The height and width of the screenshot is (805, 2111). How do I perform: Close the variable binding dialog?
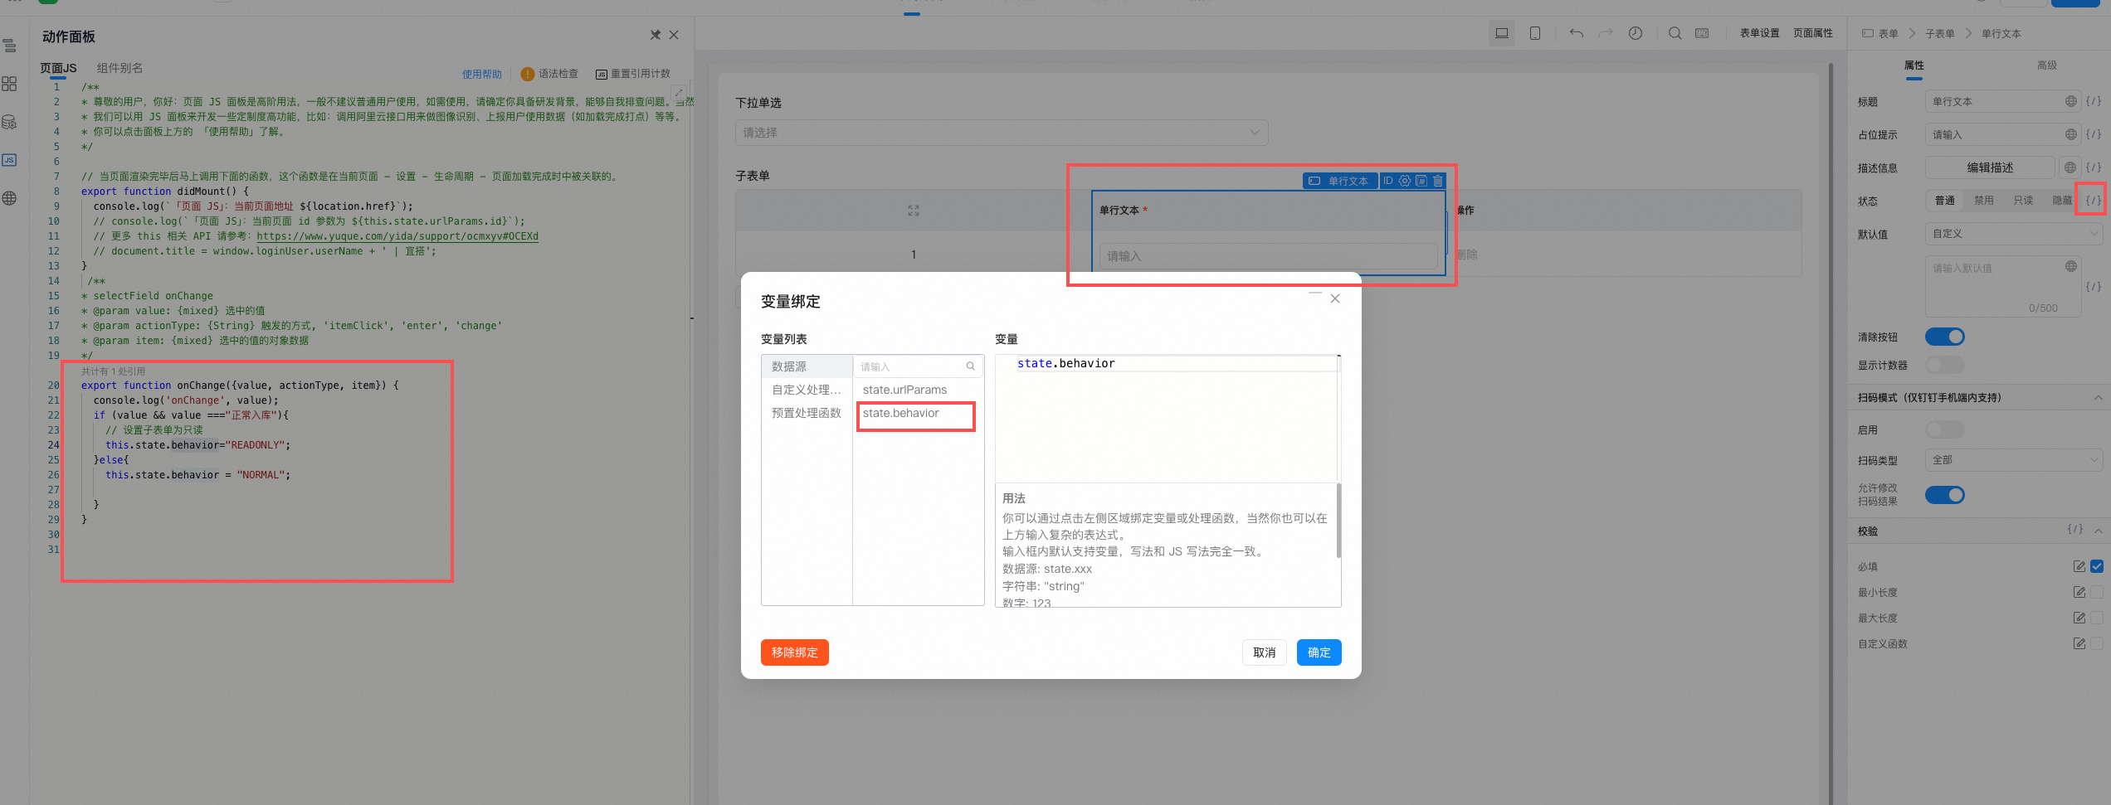(x=1335, y=298)
